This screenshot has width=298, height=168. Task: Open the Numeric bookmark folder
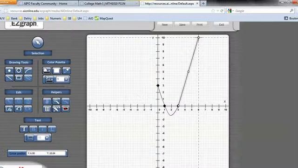[x=54, y=19]
